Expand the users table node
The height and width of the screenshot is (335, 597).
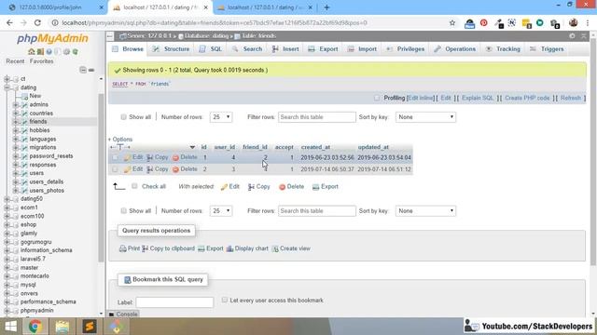pyautogui.click(x=16, y=173)
